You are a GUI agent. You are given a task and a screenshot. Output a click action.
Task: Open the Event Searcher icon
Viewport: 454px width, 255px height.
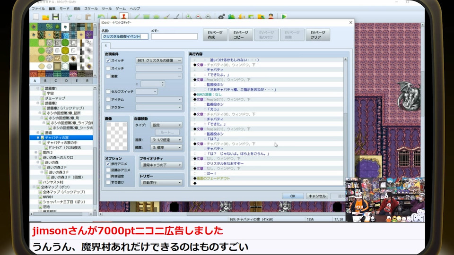(x=251, y=17)
